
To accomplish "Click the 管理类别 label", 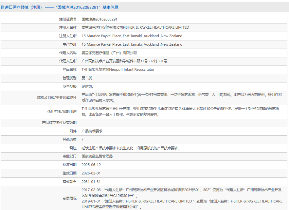I will (69, 78).
